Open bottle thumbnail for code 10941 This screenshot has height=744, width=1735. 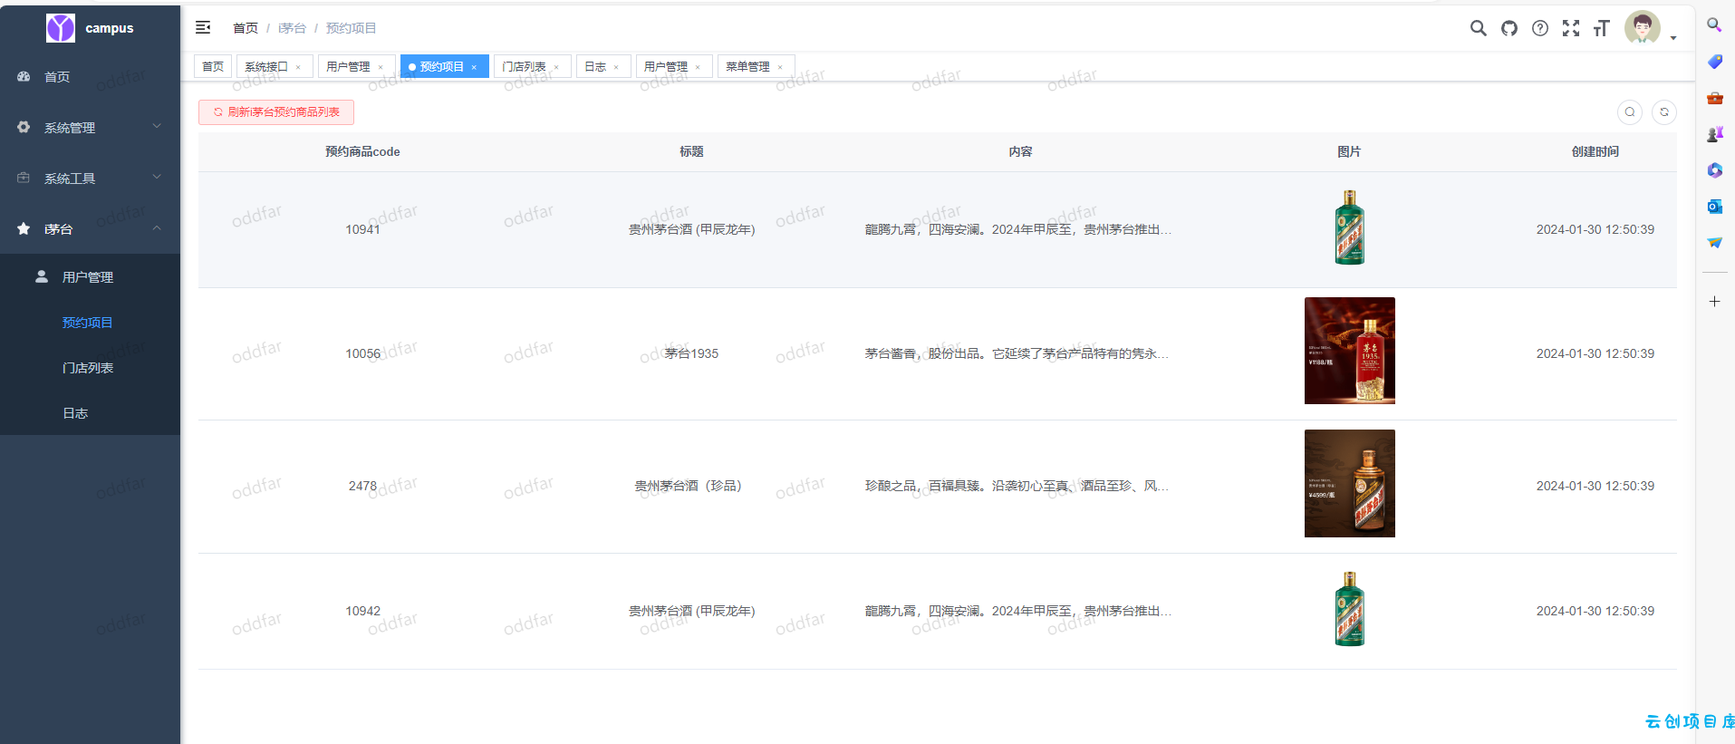(x=1349, y=227)
